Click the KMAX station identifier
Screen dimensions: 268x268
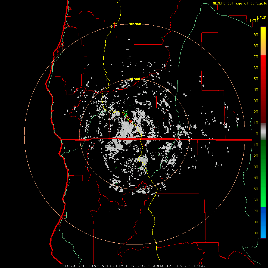point(158,266)
